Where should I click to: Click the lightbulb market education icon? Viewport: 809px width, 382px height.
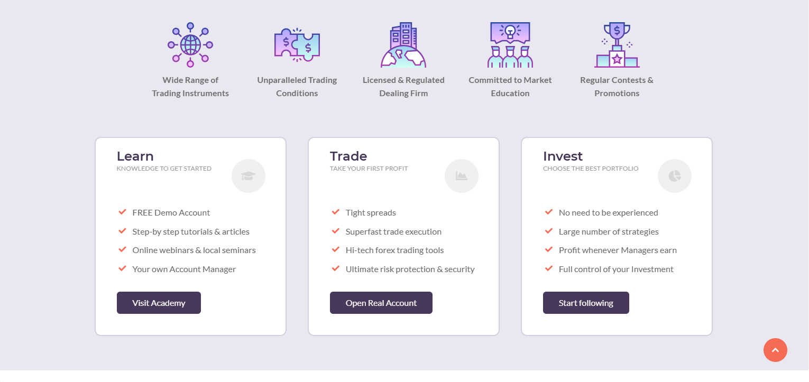pyautogui.click(x=510, y=45)
